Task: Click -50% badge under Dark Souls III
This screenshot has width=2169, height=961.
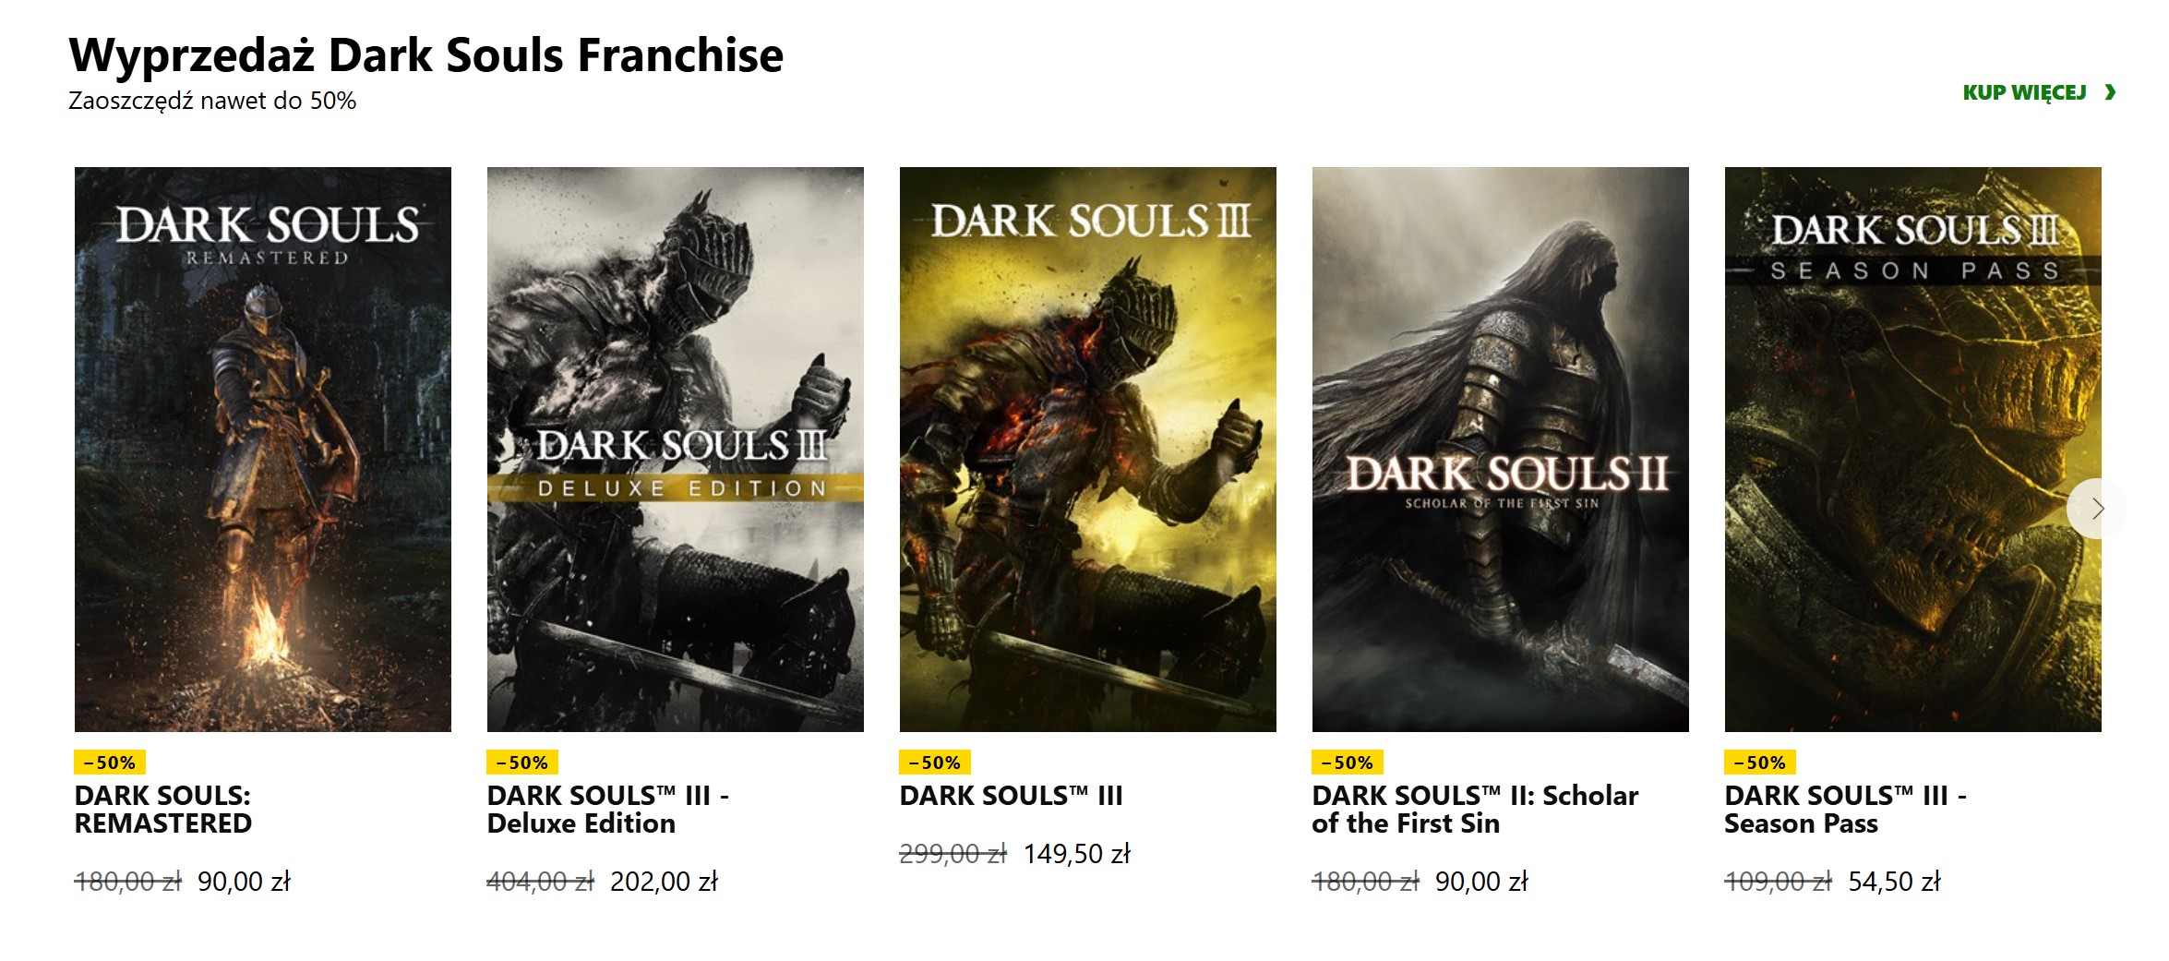Action: [x=935, y=763]
